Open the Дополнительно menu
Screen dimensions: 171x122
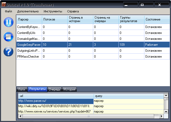(x=28, y=12)
